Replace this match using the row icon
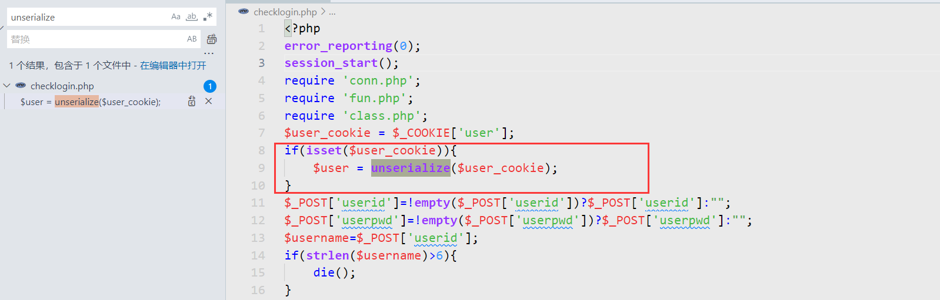 (192, 101)
